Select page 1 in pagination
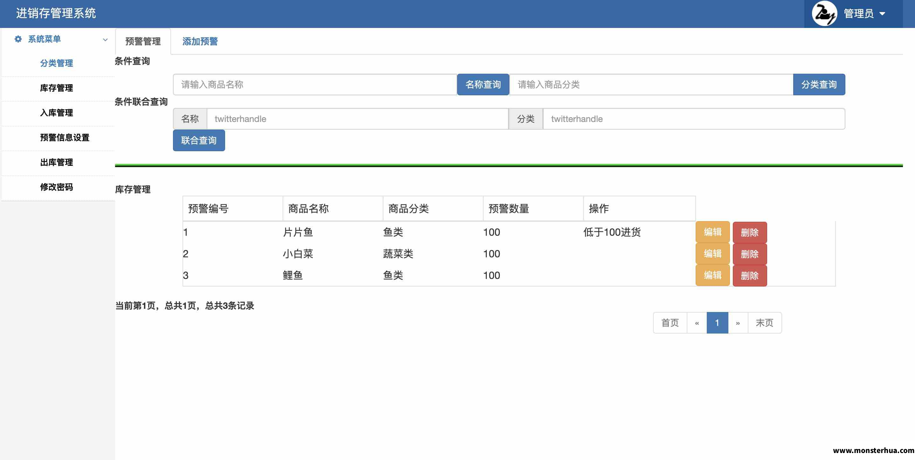Image resolution: width=915 pixels, height=460 pixels. 717,323
